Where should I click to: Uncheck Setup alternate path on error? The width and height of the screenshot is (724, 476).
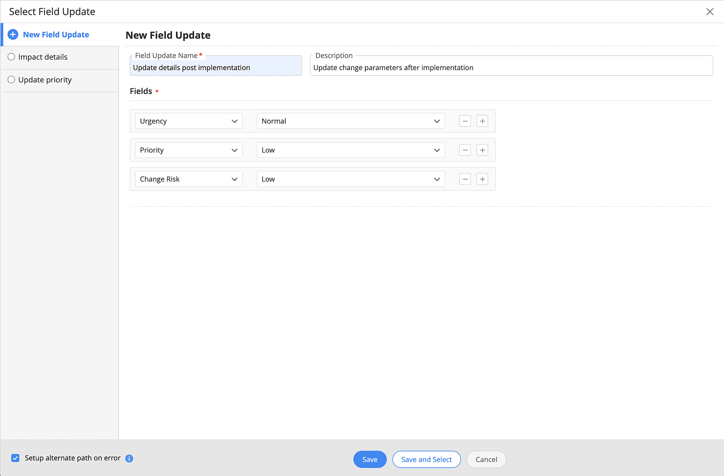click(15, 458)
